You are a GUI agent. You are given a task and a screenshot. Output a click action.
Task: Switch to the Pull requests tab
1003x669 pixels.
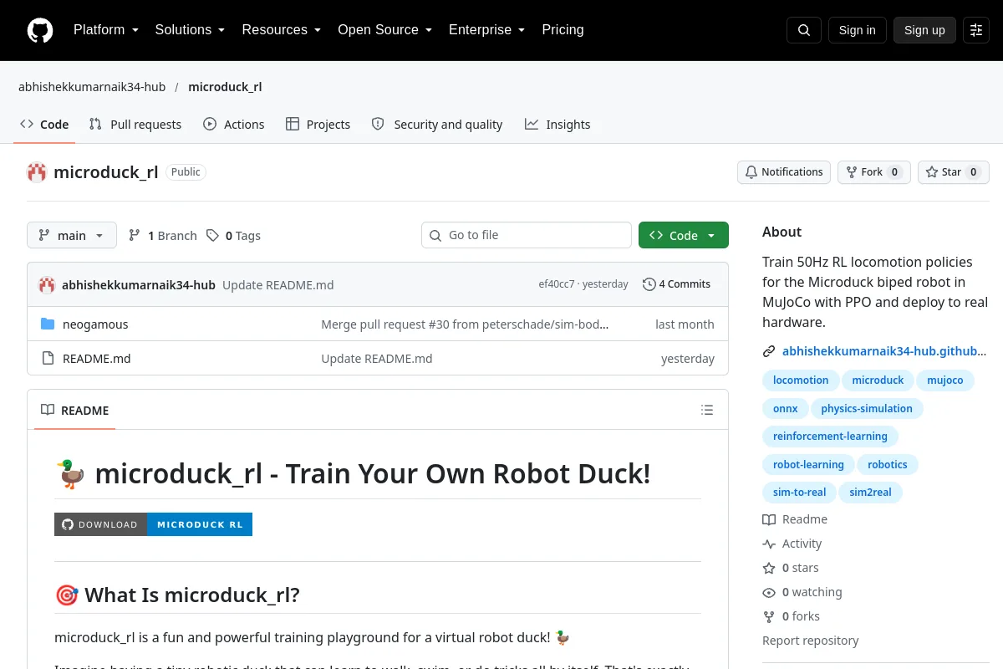[x=135, y=124]
